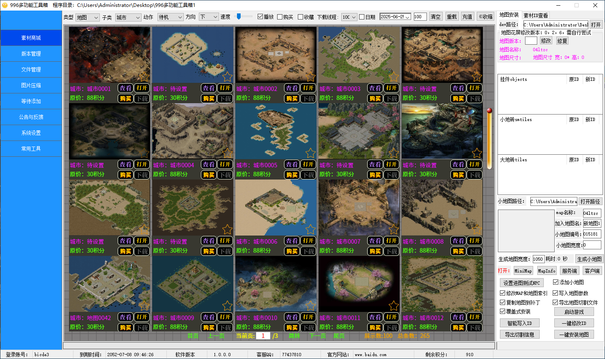Viewport: 605px width, 359px height.
Task: Open 常用工具 in the sidebar
Action: pyautogui.click(x=31, y=149)
